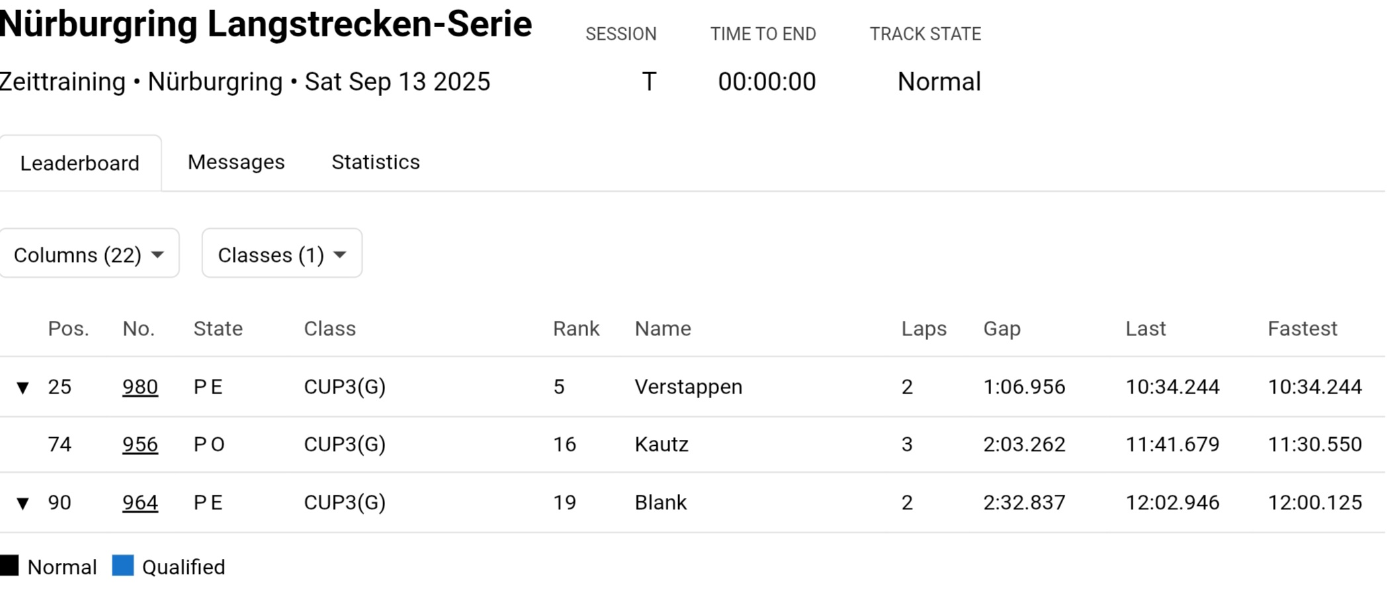Click the Laps column header

pos(924,329)
